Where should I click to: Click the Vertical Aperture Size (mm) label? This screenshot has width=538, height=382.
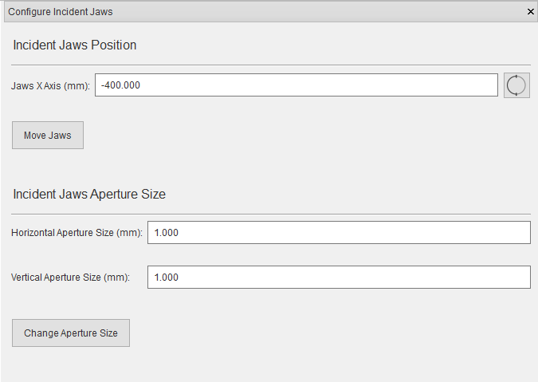point(70,278)
